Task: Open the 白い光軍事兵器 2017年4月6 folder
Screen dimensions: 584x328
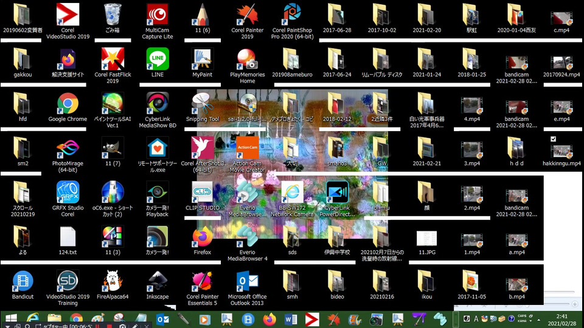Action: tap(427, 110)
